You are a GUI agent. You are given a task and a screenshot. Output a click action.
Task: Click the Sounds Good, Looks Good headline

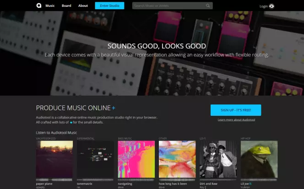tap(157, 46)
